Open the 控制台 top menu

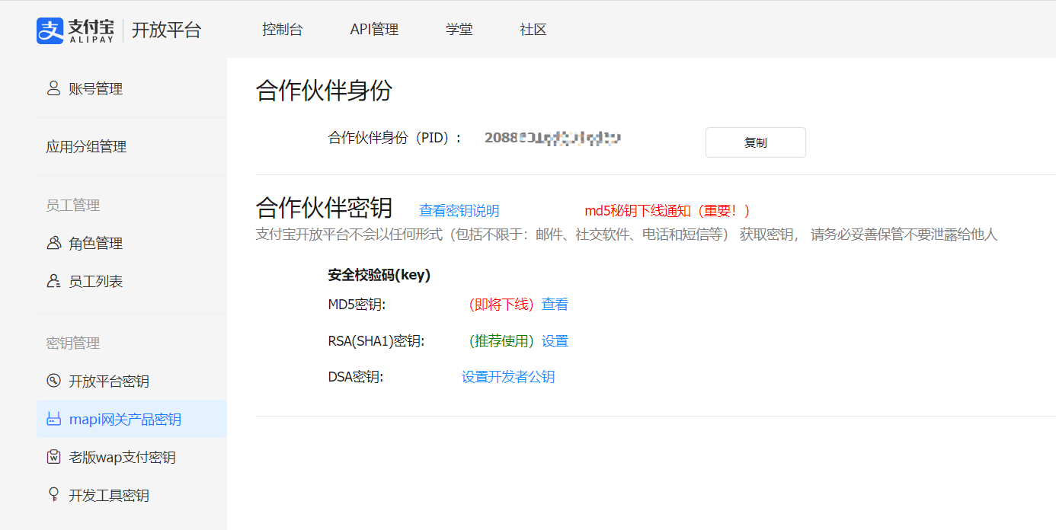click(x=282, y=30)
